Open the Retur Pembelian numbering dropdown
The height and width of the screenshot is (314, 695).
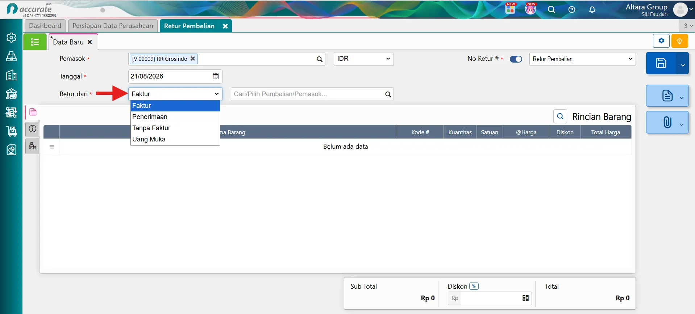click(583, 59)
